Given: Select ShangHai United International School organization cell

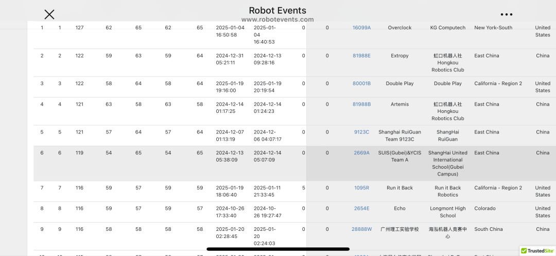Looking at the screenshot, I should coord(448,163).
